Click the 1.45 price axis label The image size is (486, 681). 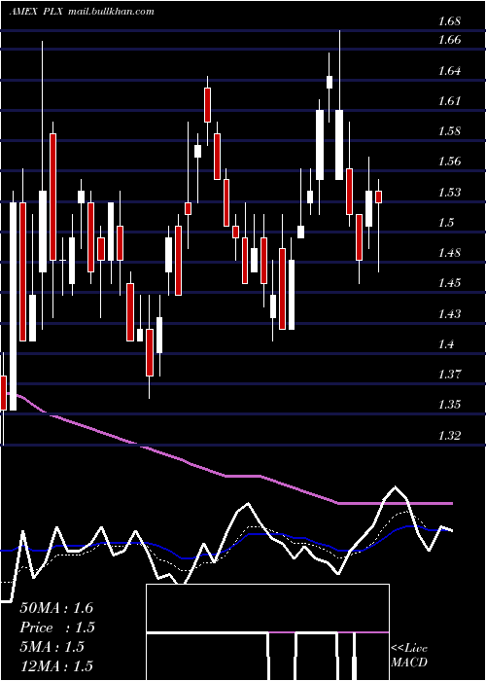(x=449, y=283)
